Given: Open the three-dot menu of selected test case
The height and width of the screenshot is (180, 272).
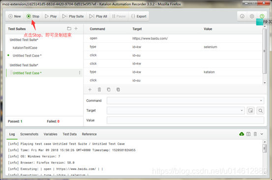Looking at the screenshot, I should pos(80,73).
